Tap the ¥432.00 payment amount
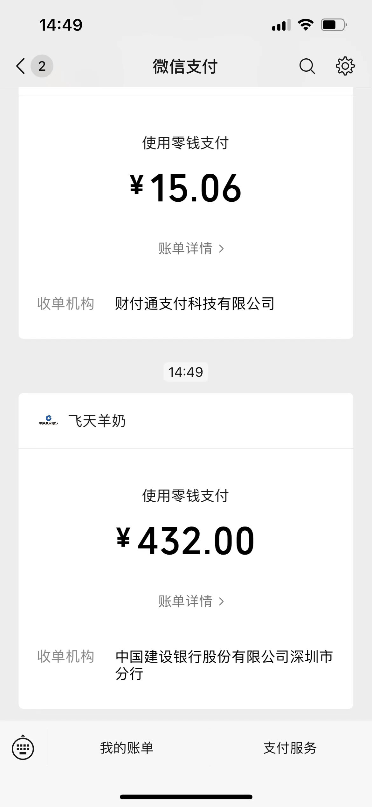Screen dimensions: 372x807 point(186,541)
